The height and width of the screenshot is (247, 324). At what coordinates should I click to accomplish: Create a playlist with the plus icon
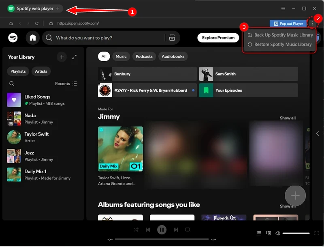pos(62,57)
